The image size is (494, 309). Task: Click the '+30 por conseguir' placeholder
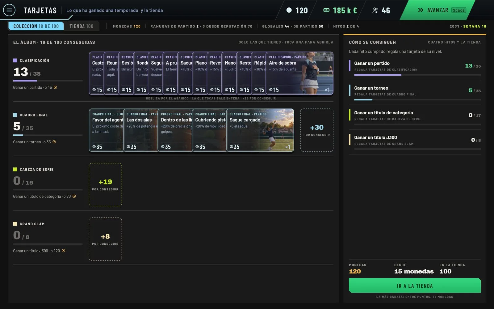coord(317,130)
